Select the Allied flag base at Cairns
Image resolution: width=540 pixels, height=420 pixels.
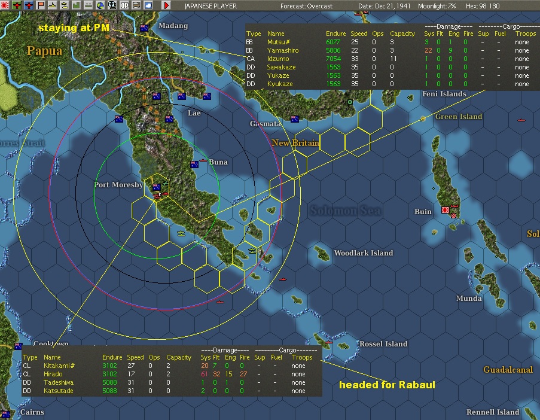coord(6,414)
